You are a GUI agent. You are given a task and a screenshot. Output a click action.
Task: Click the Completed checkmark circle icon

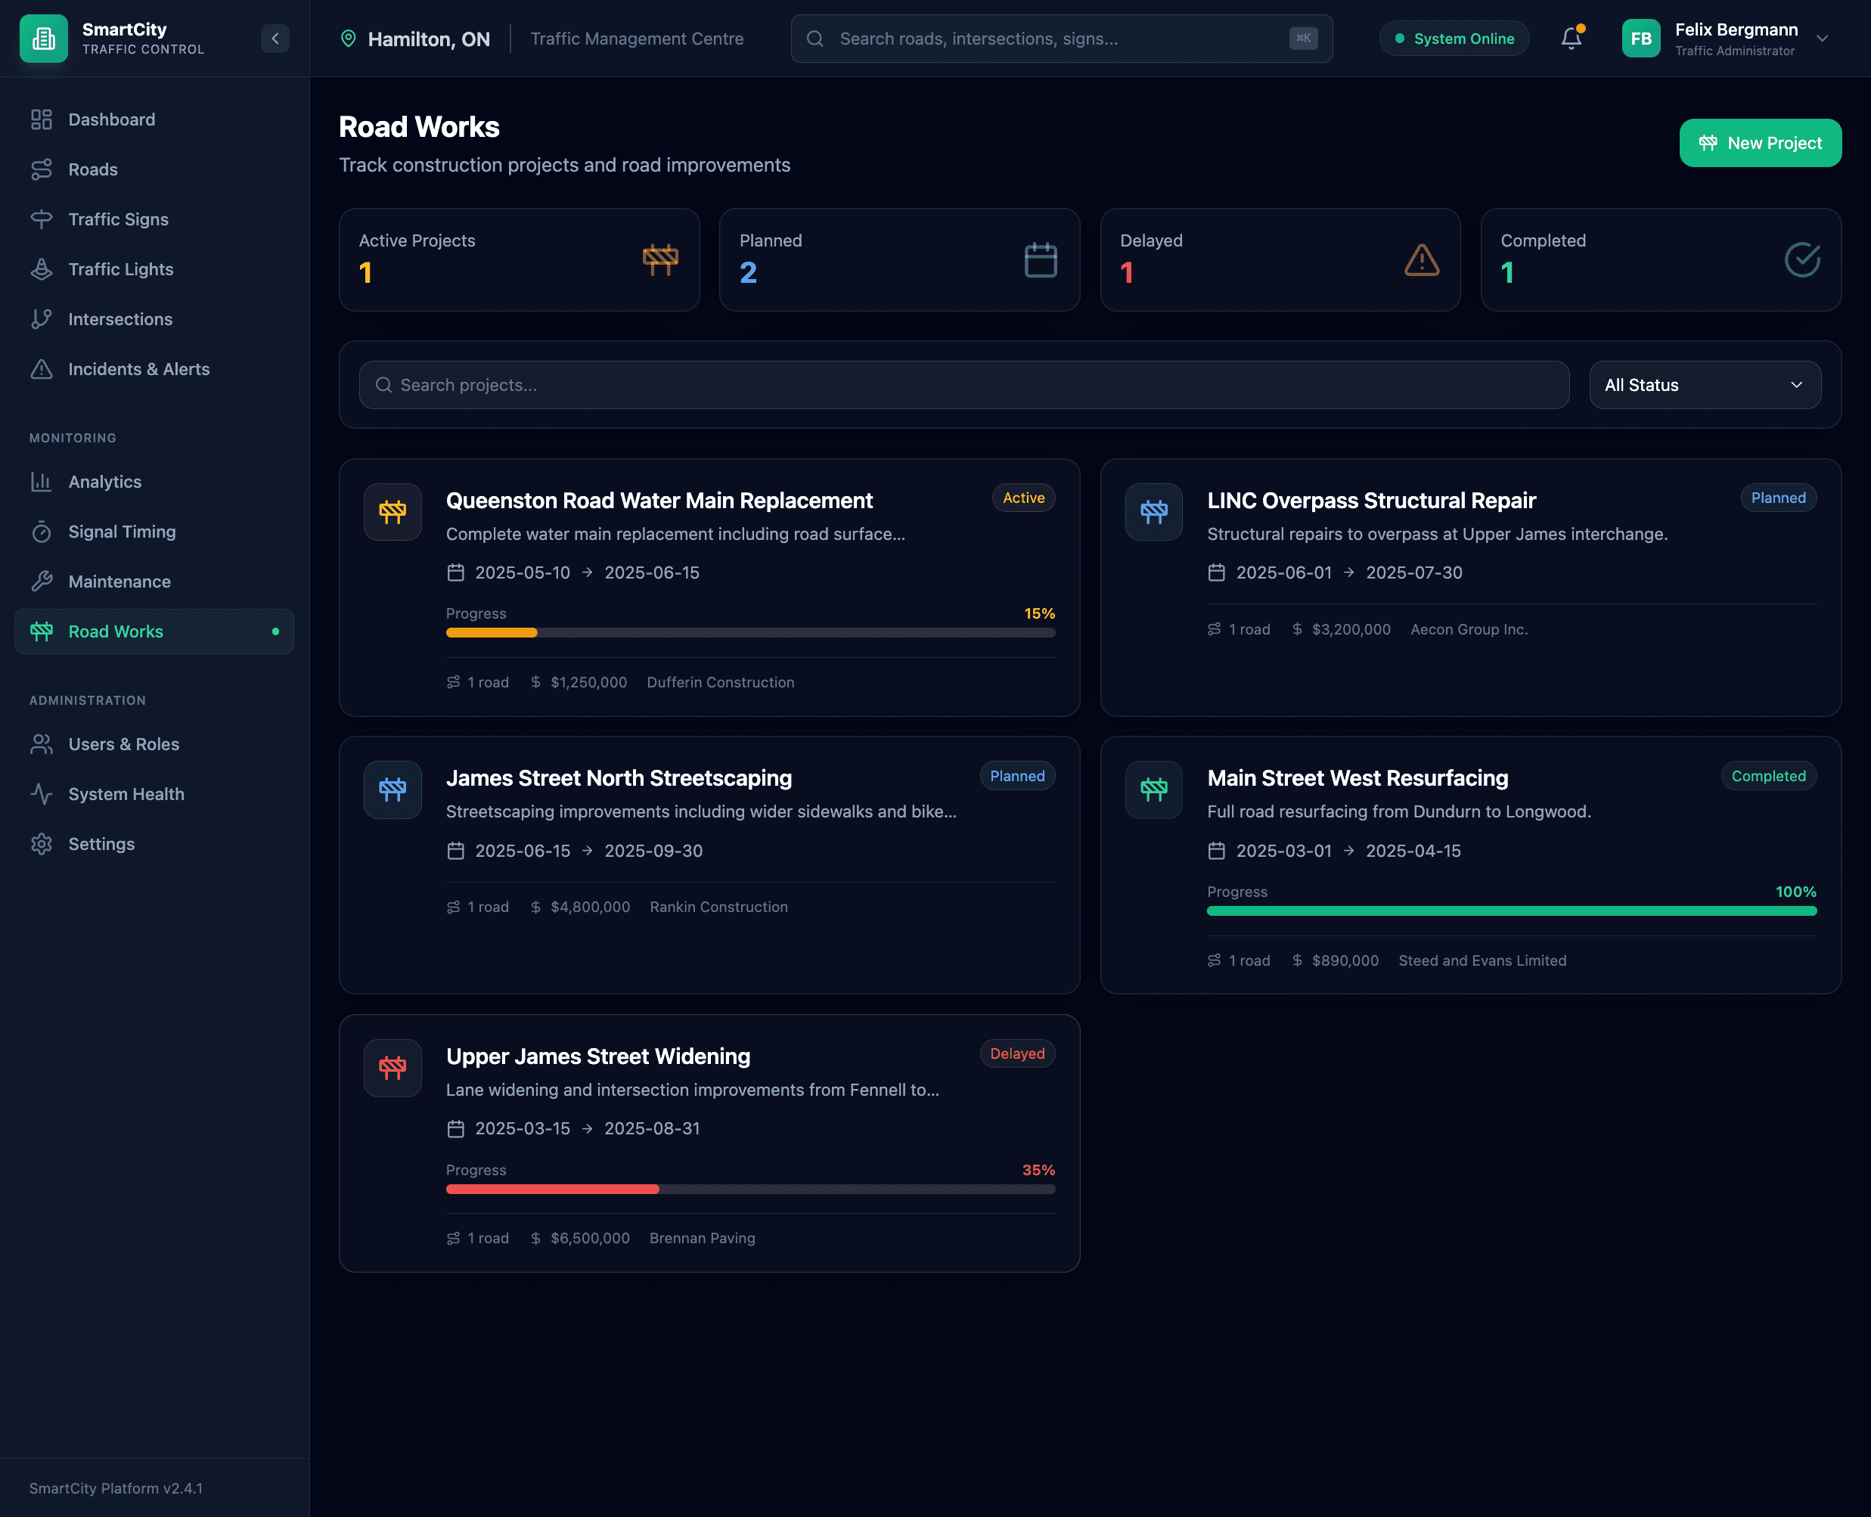[1801, 259]
